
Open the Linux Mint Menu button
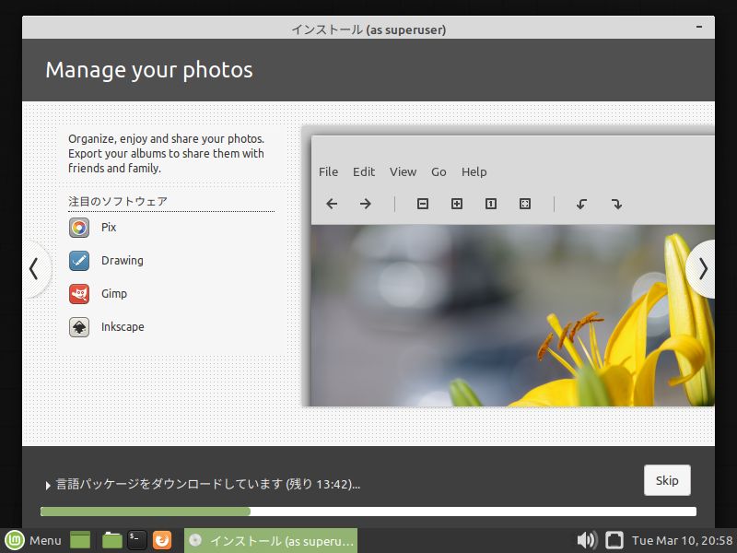click(x=33, y=541)
